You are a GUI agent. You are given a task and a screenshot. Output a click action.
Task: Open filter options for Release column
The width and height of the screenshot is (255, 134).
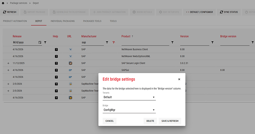pos(45,42)
